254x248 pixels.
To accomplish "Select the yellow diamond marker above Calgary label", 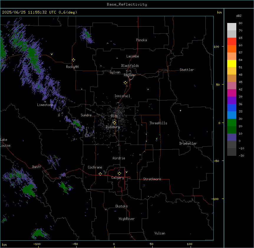I will 119,173.
